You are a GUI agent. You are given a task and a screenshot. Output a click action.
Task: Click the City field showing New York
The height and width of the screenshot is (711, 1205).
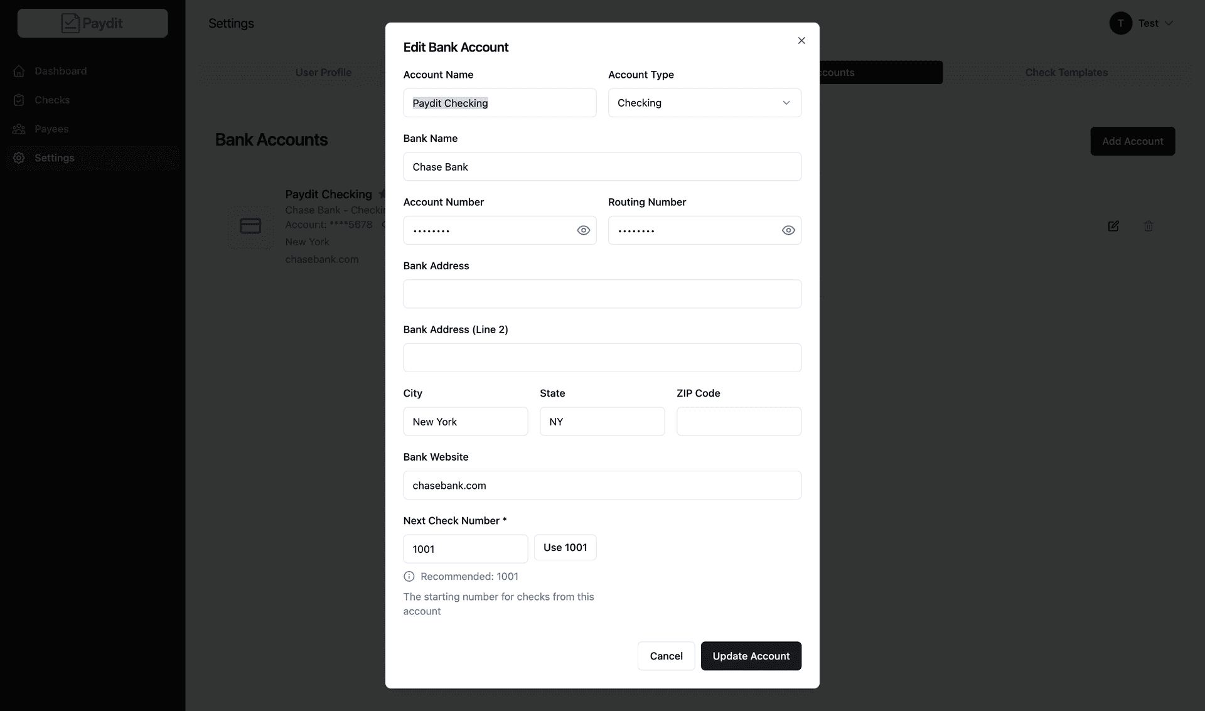(466, 422)
